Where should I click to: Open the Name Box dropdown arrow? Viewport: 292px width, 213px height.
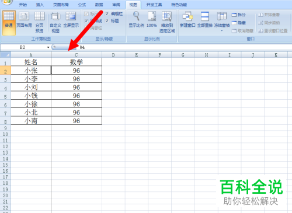[x=48, y=47]
